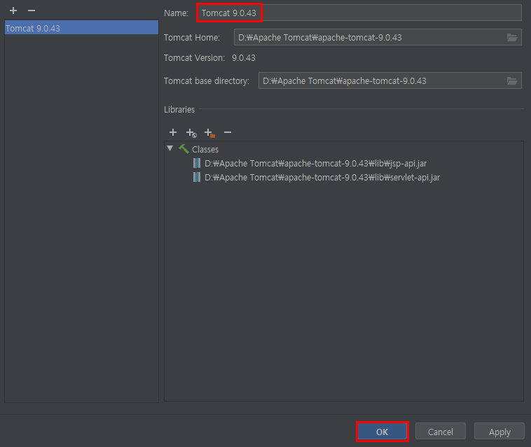This screenshot has height=447, width=531.
Task: Select the jsp-api.jar library entry
Action: 316,163
